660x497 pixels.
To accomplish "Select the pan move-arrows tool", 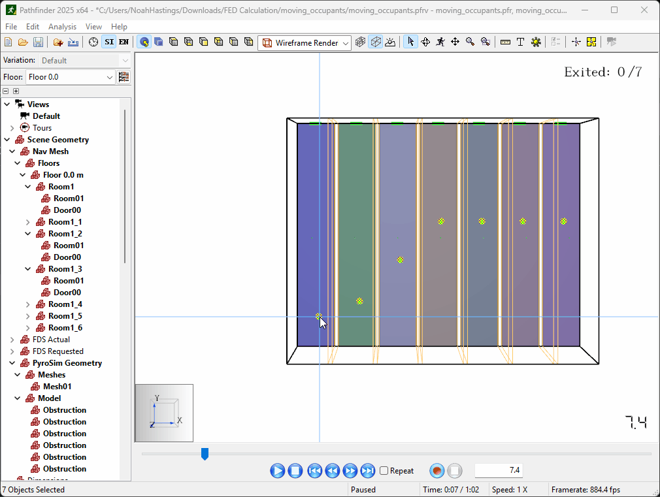I will 455,42.
